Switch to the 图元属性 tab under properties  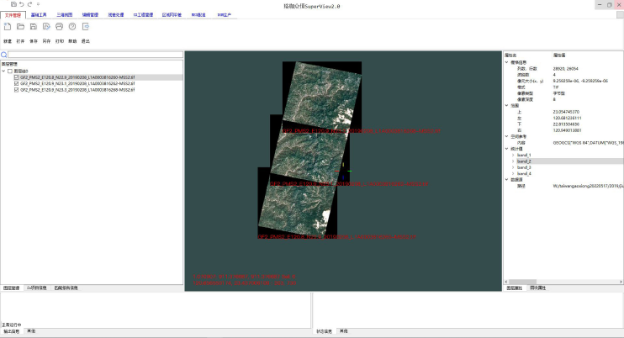(x=538, y=288)
